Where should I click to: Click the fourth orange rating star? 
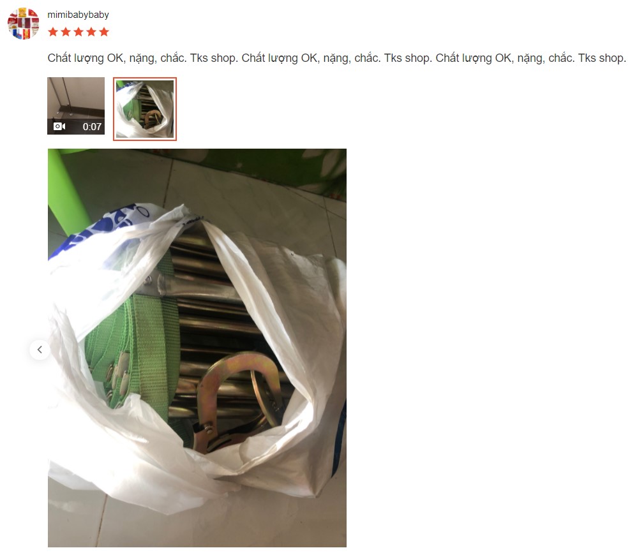91,32
